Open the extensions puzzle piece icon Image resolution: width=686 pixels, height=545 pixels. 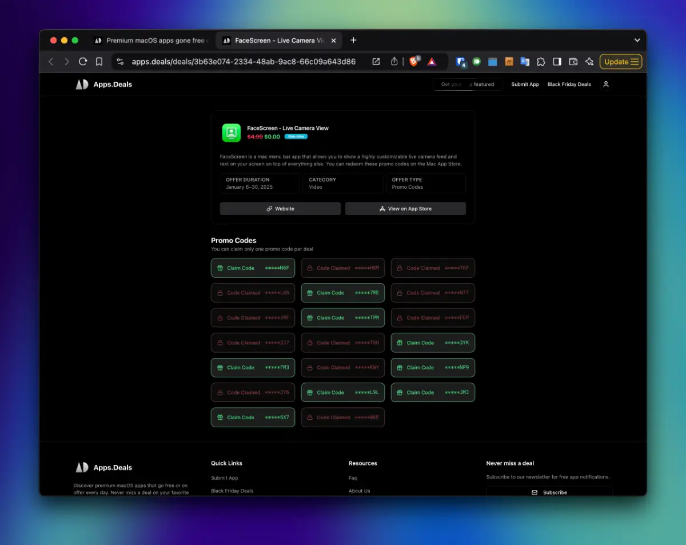pos(541,62)
